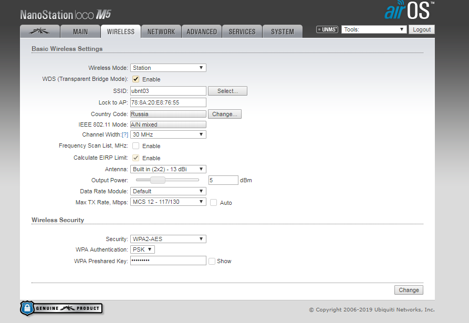This screenshot has width=469, height=323.
Task: Enable the Max TX Rate Auto checkbox
Action: (x=213, y=203)
